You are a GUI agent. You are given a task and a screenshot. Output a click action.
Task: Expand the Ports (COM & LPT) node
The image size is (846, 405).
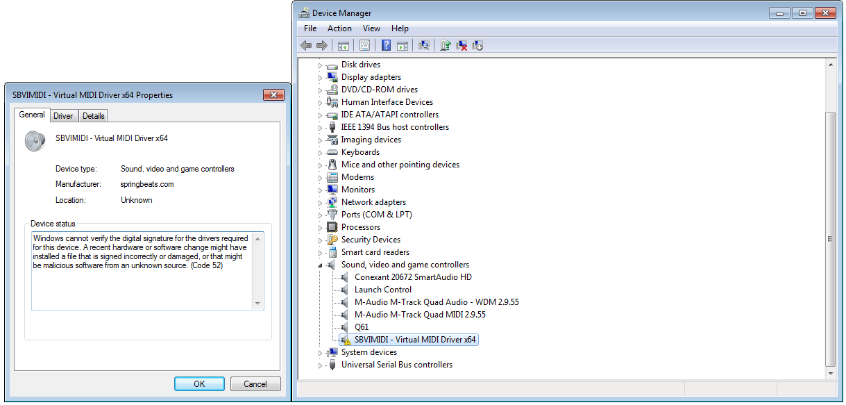click(x=321, y=215)
